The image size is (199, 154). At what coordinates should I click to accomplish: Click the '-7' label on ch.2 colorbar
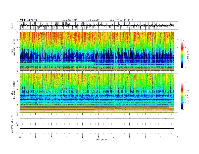pyautogui.click(x=185, y=109)
